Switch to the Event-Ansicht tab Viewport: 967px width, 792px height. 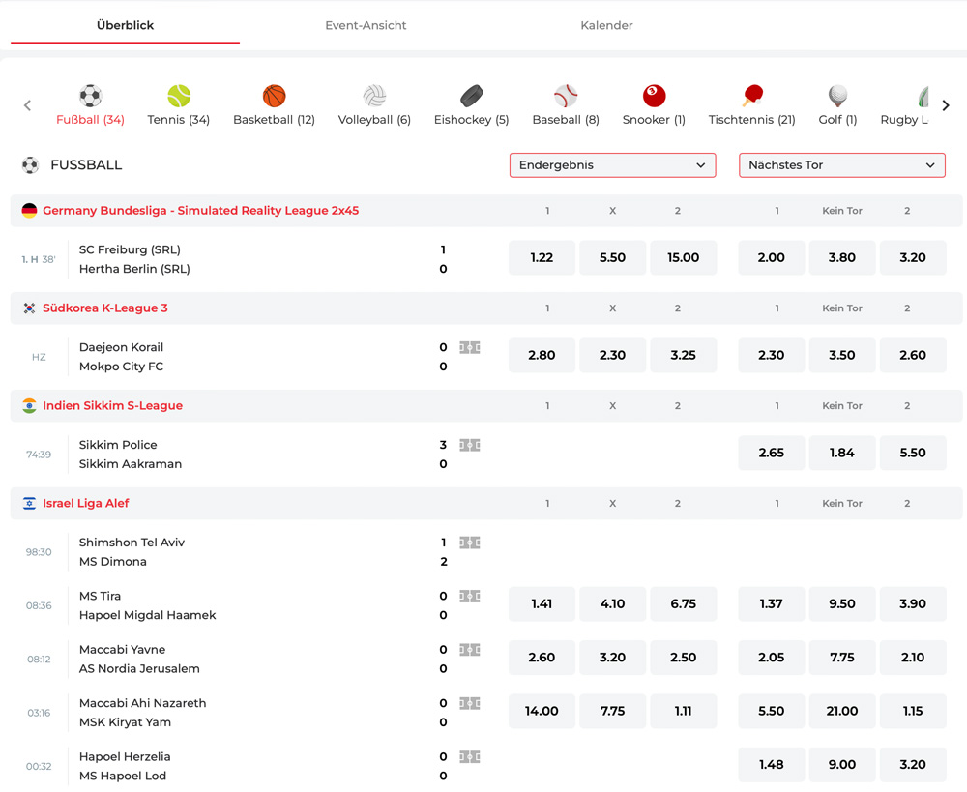(366, 26)
